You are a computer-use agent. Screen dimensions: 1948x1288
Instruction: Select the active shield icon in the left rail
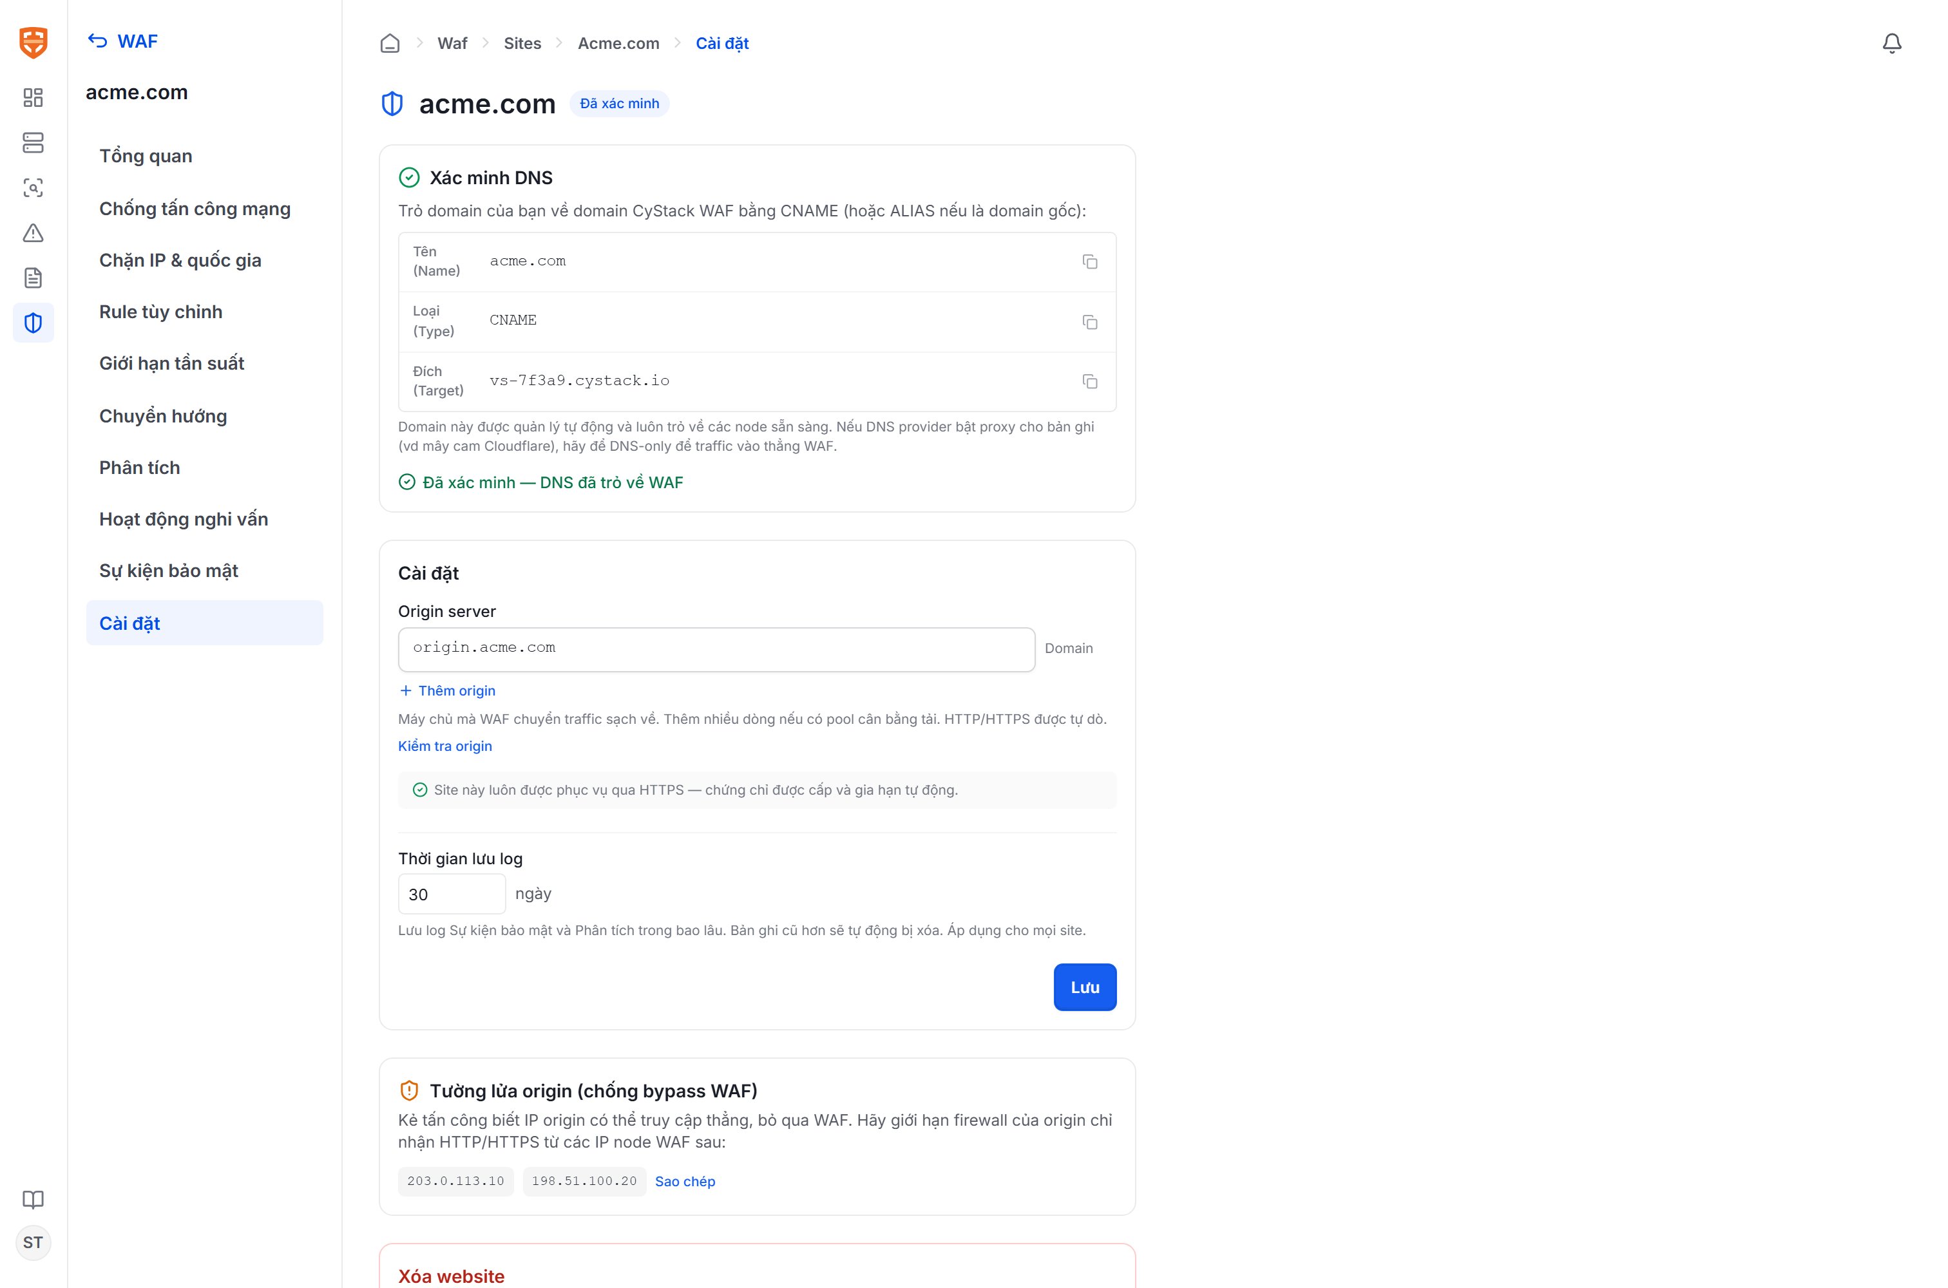click(x=33, y=323)
